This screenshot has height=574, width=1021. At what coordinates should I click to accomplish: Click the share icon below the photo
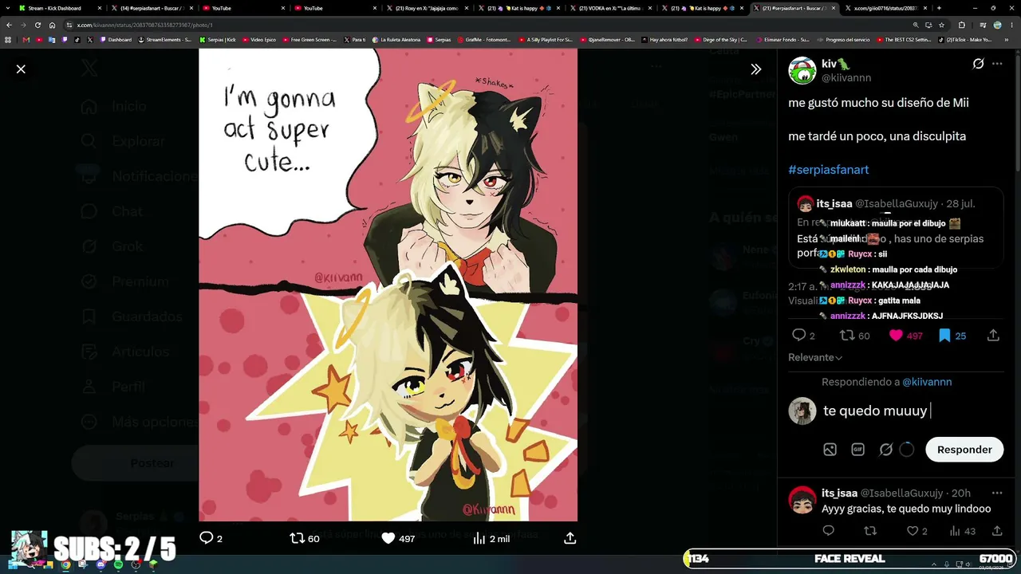pyautogui.click(x=570, y=538)
